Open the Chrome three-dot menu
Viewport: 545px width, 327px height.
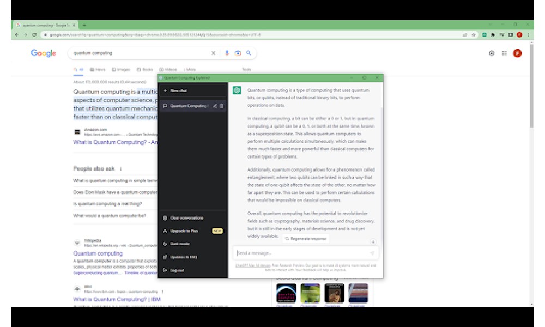click(528, 35)
